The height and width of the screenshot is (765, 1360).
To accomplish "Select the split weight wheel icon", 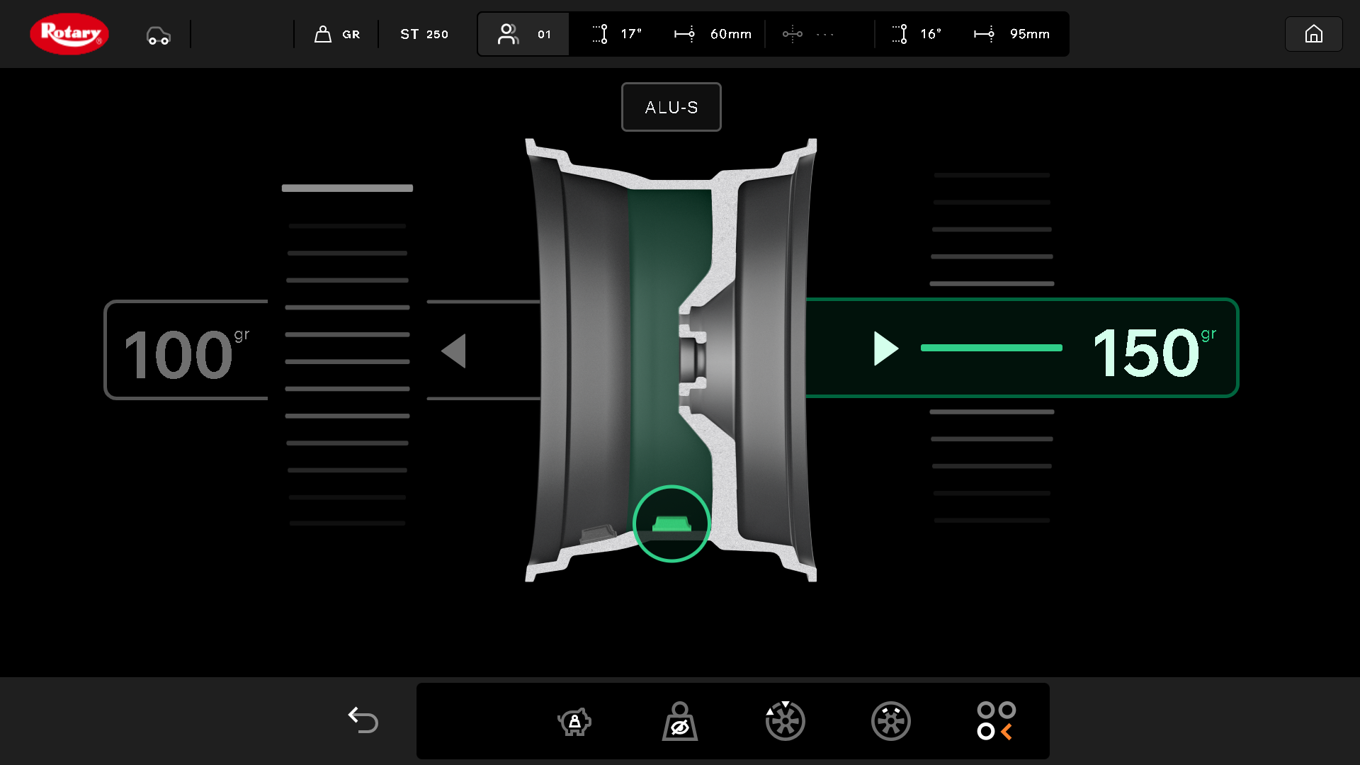I will [x=890, y=721].
